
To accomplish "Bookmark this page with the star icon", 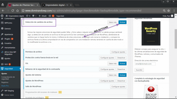I will pos(169,11).
